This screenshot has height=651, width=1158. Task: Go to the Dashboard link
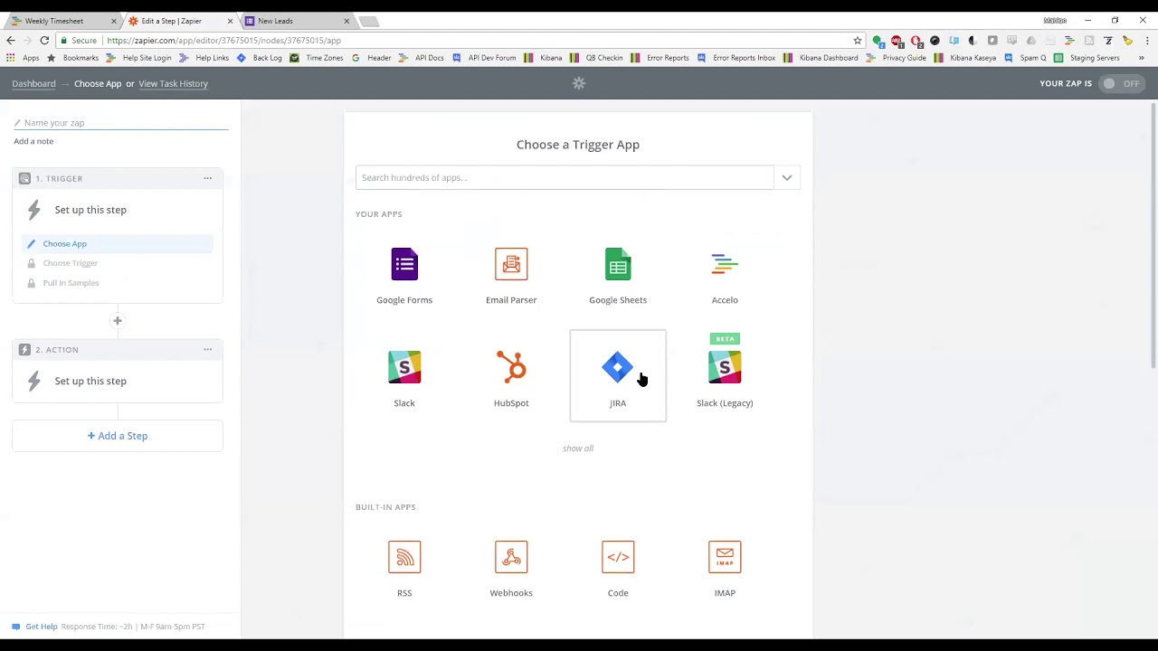click(x=33, y=83)
